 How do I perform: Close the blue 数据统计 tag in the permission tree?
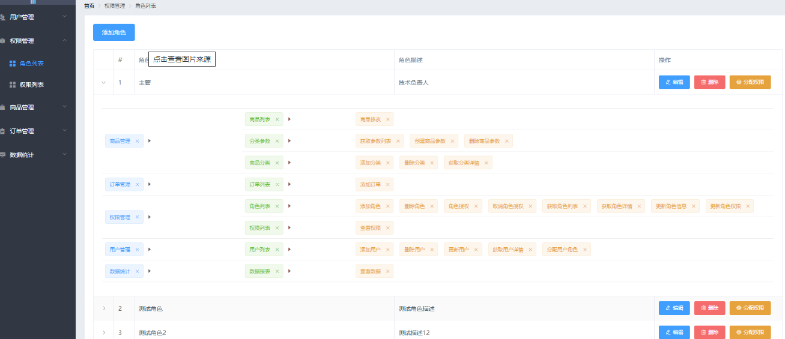click(138, 271)
